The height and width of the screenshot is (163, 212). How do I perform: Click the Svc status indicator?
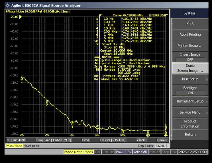point(174,152)
